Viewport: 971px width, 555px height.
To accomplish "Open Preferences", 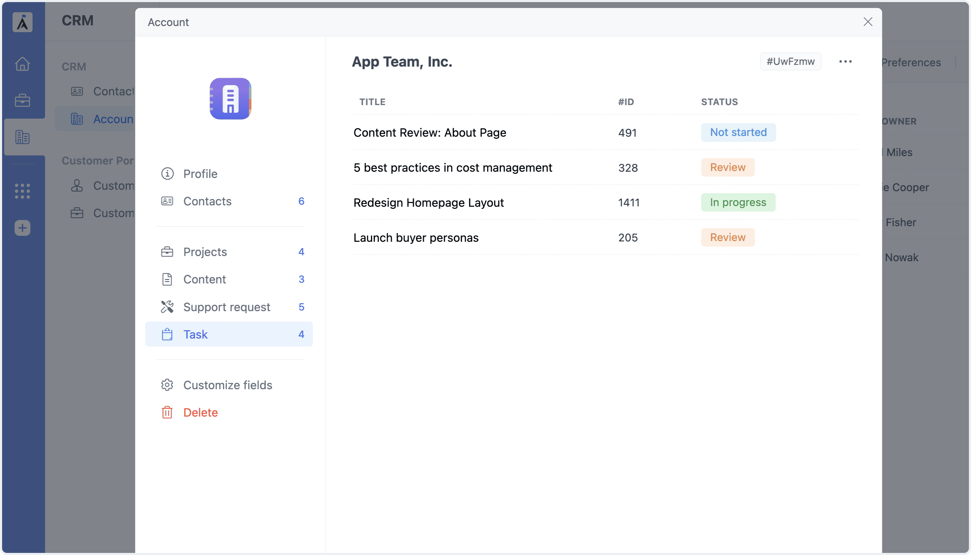I will click(912, 62).
